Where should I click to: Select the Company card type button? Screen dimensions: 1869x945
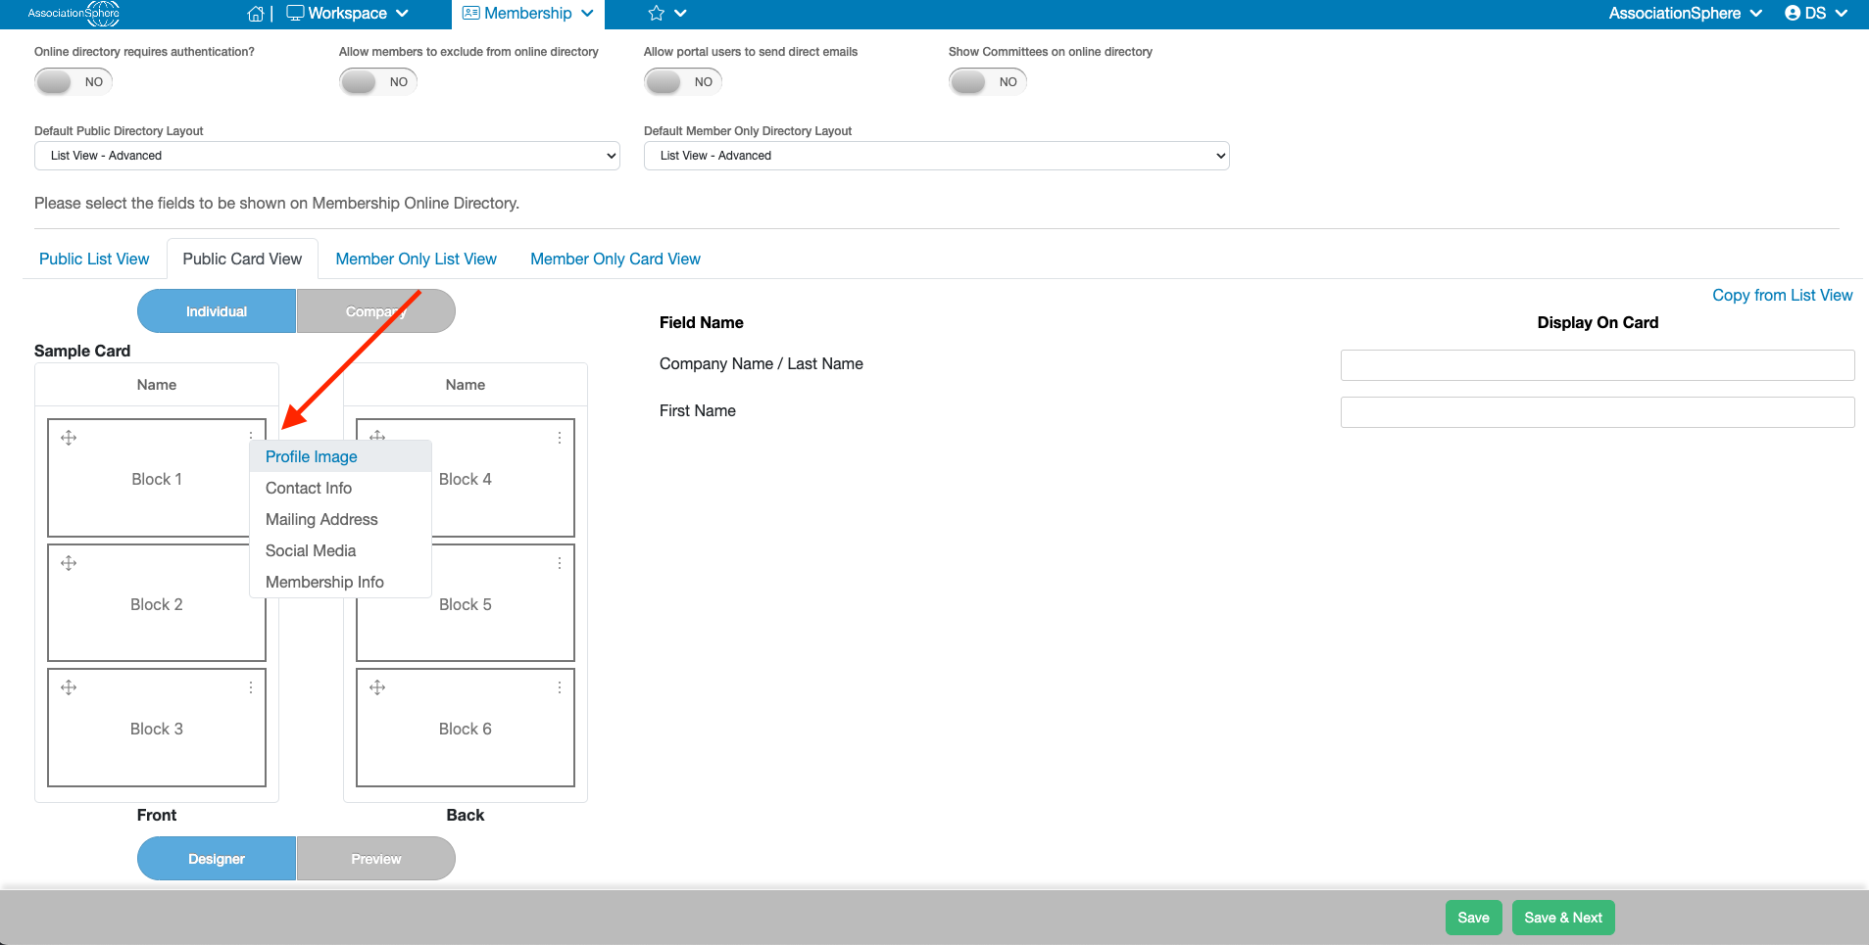click(x=376, y=311)
